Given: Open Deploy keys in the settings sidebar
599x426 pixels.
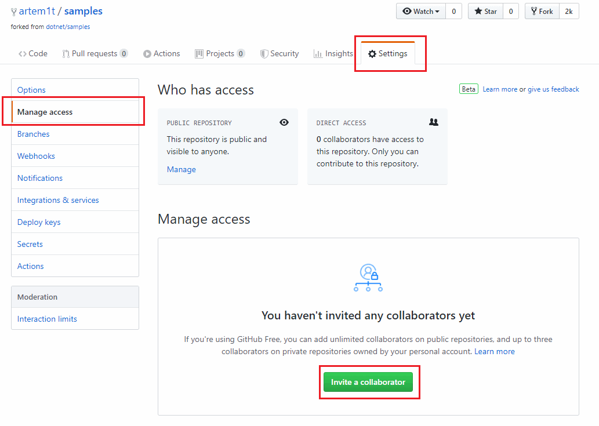Looking at the screenshot, I should click(38, 222).
